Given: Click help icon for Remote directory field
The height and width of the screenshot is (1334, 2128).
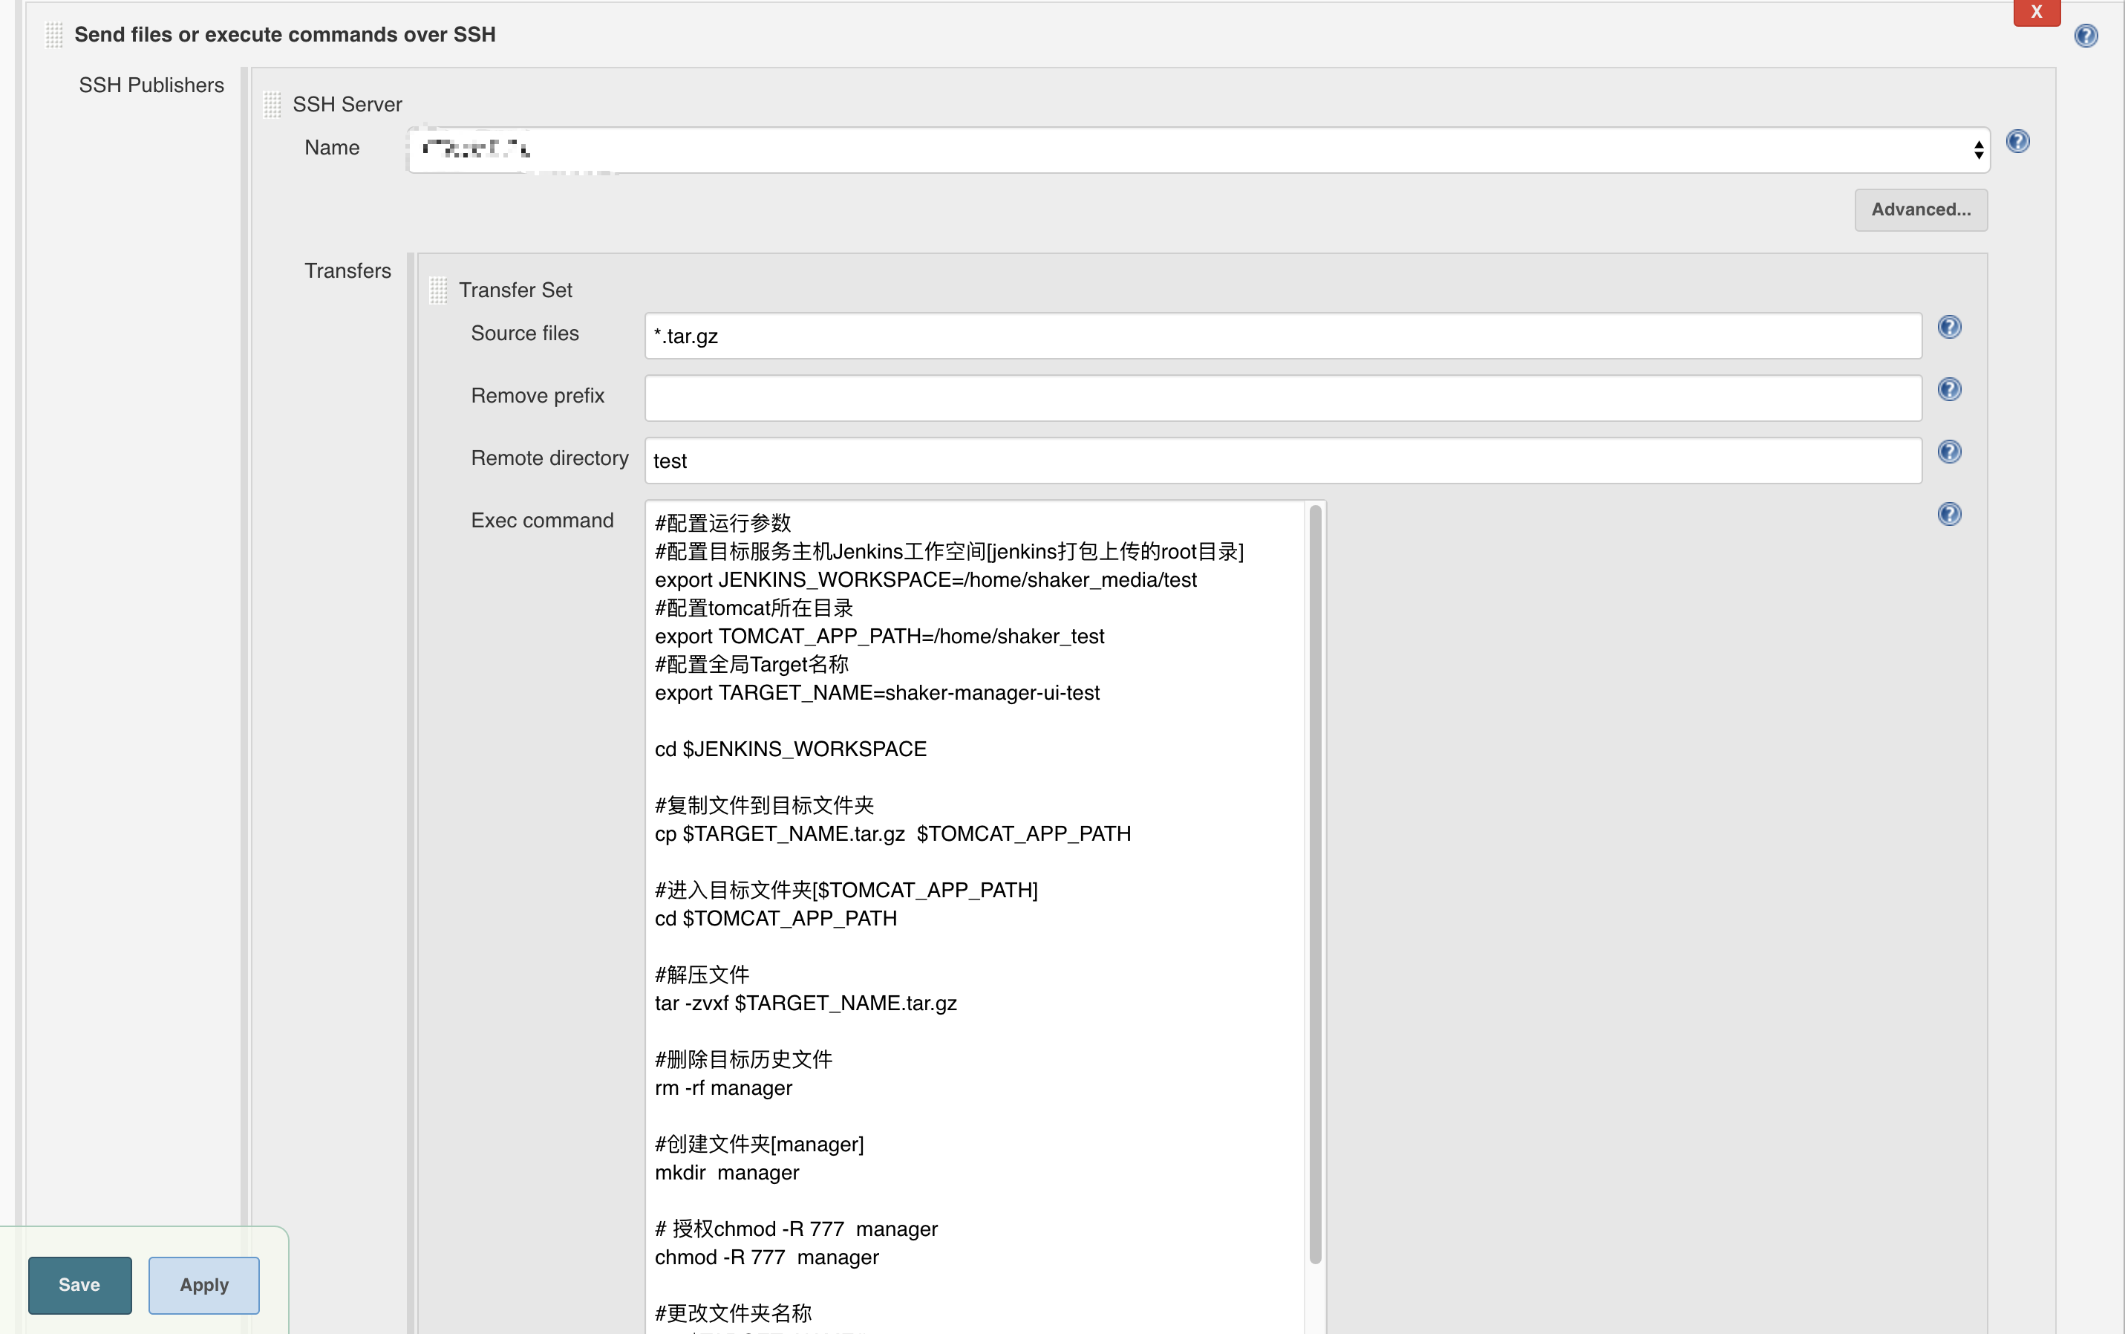Looking at the screenshot, I should point(1948,452).
